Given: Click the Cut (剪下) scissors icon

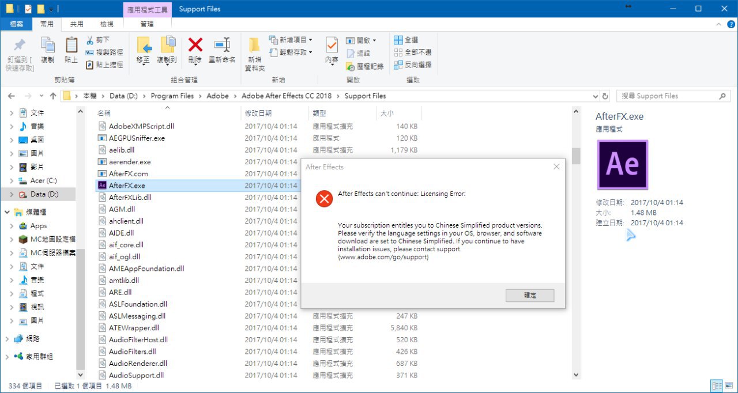Looking at the screenshot, I should point(90,40).
